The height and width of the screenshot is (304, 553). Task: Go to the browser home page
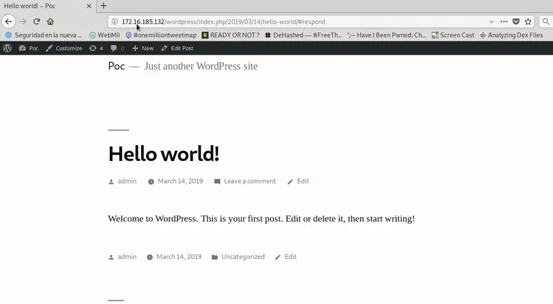coord(50,21)
